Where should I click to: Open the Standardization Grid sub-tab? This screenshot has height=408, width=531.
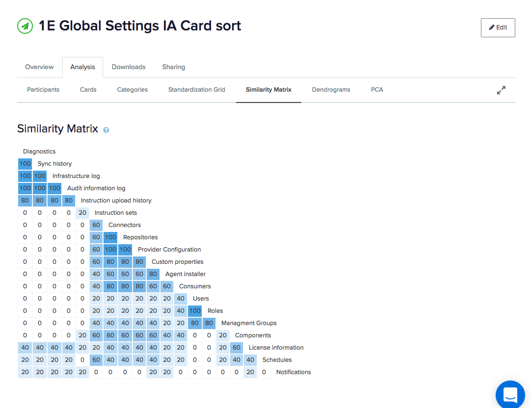(x=197, y=90)
